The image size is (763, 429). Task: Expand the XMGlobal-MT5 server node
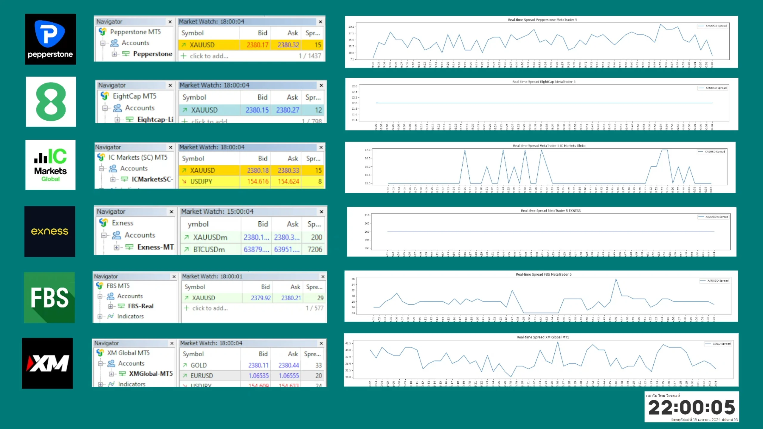click(x=111, y=374)
